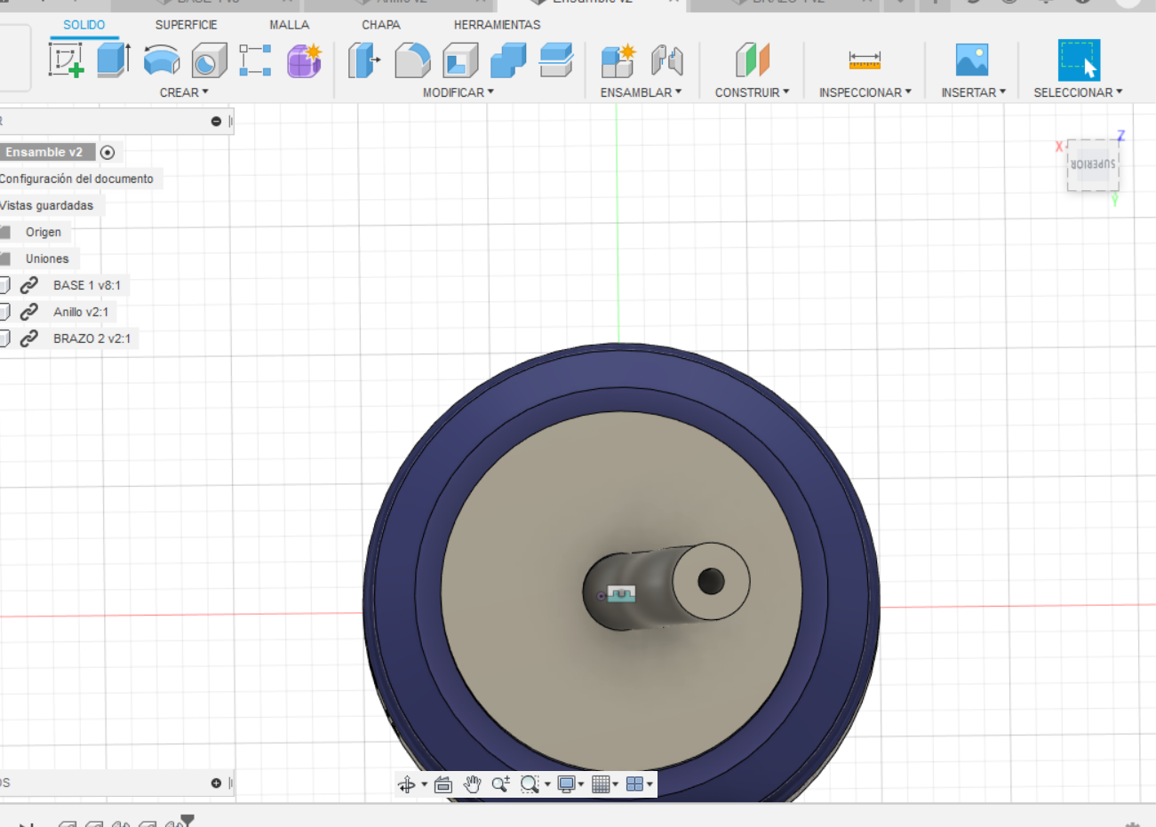Select the Press Pull tool

pos(364,60)
